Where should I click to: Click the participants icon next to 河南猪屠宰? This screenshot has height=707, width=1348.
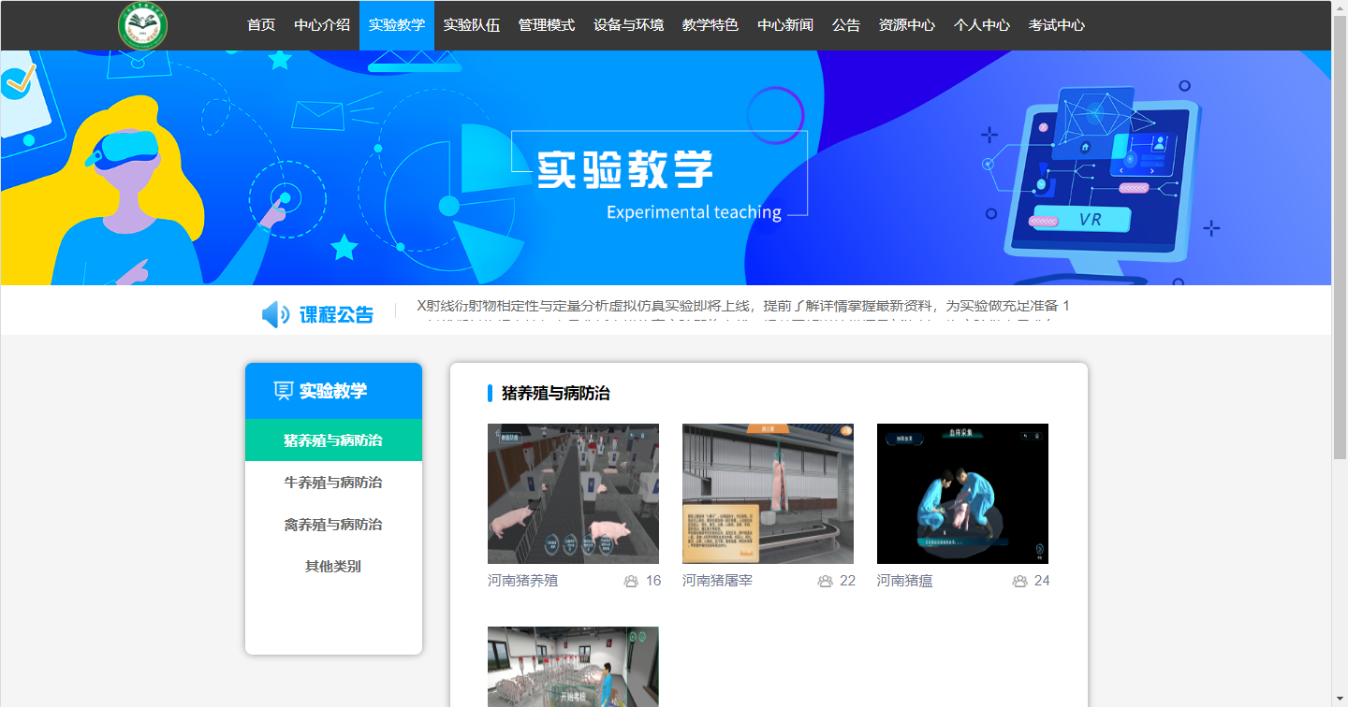[x=825, y=581]
